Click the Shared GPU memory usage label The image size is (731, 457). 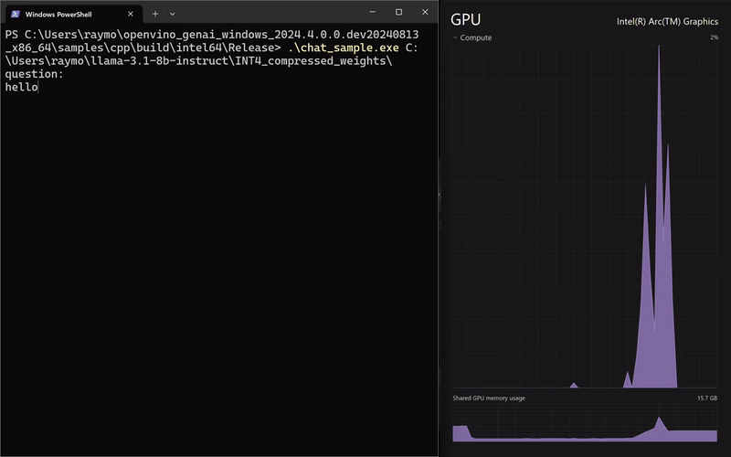489,399
